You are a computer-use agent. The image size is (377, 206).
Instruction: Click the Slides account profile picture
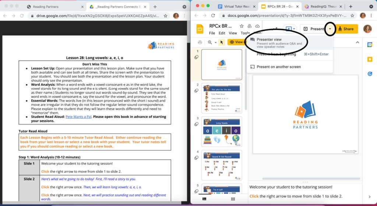click(x=367, y=29)
